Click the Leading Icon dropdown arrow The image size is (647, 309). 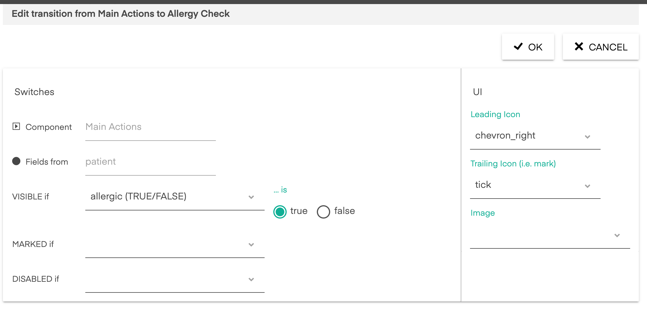coord(588,137)
